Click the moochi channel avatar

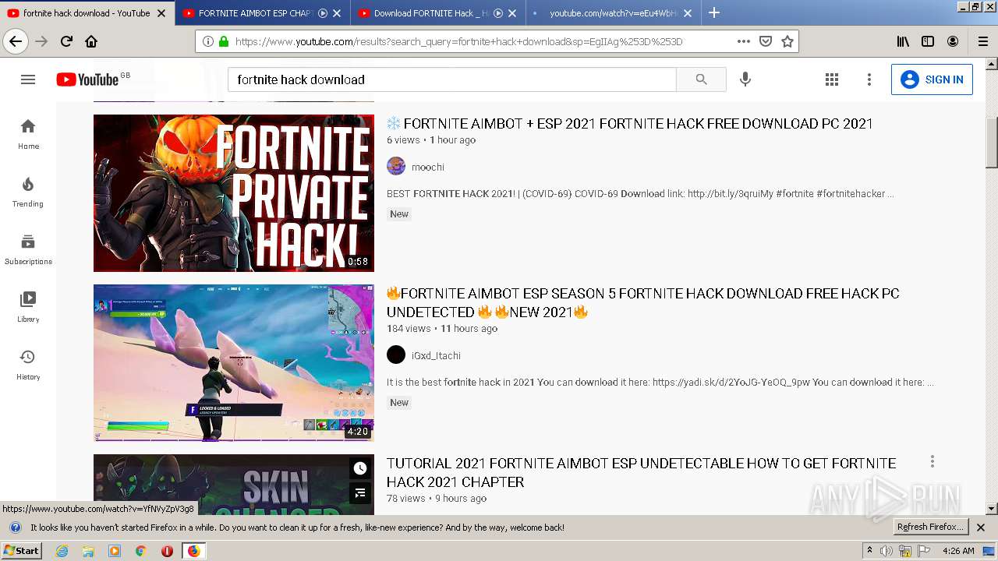[x=396, y=166]
